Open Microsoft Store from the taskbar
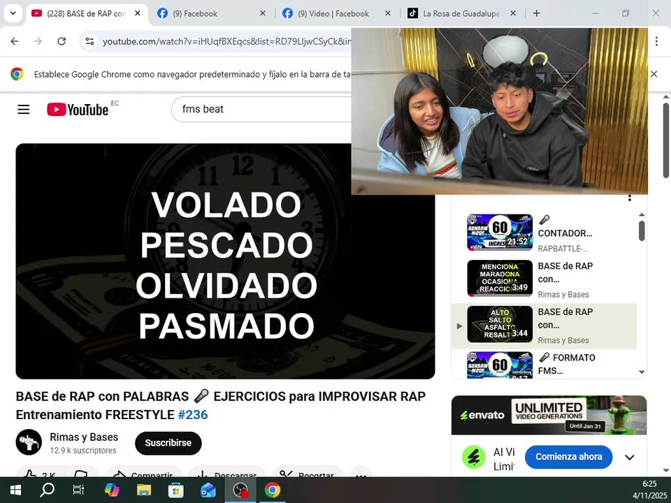671x503 pixels. [x=176, y=490]
